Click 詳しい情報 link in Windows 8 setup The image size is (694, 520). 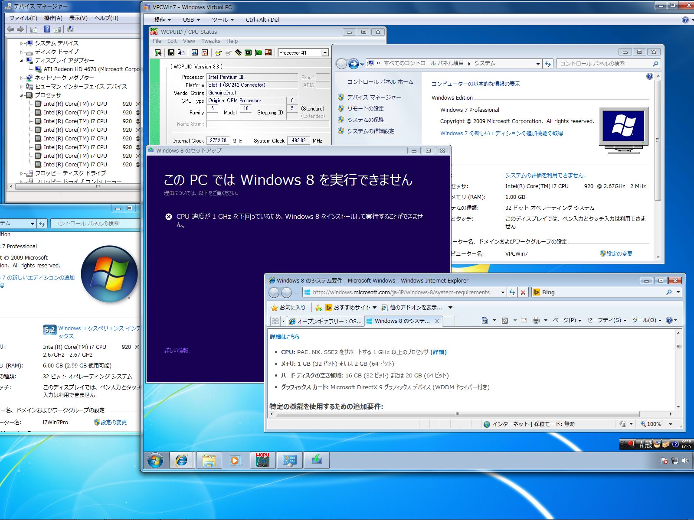click(x=176, y=350)
